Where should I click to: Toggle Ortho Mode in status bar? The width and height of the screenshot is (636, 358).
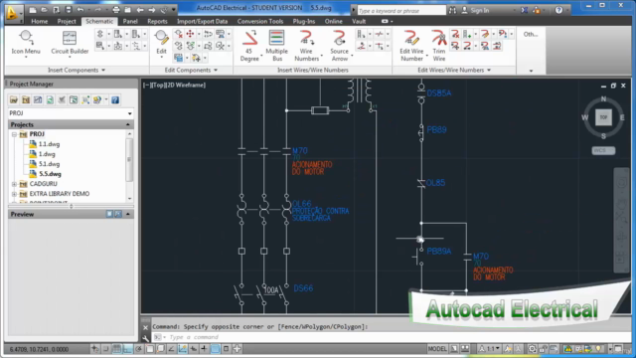pos(127,349)
